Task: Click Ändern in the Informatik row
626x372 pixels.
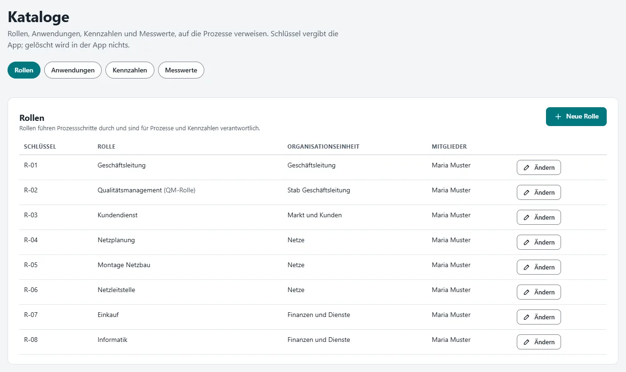Action: [x=539, y=342]
